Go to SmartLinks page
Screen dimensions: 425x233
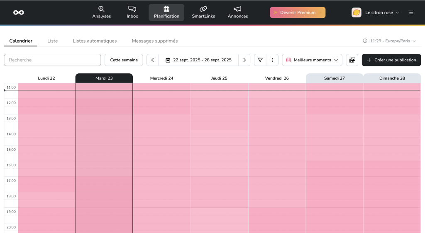coord(203,12)
